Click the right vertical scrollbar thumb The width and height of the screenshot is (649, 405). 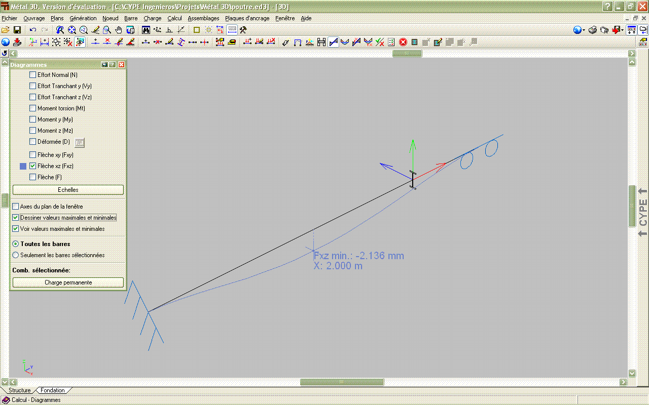pos(632,206)
